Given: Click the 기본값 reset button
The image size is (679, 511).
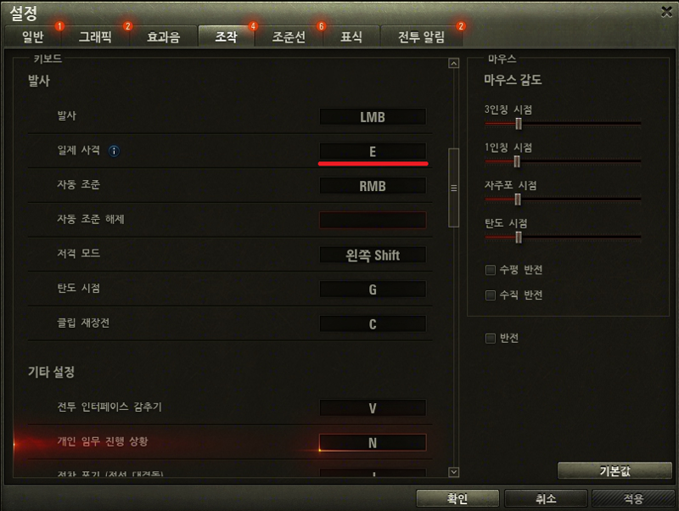Looking at the screenshot, I should point(614,471).
